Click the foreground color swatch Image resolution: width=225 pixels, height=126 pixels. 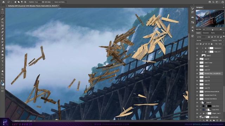pos(2,83)
